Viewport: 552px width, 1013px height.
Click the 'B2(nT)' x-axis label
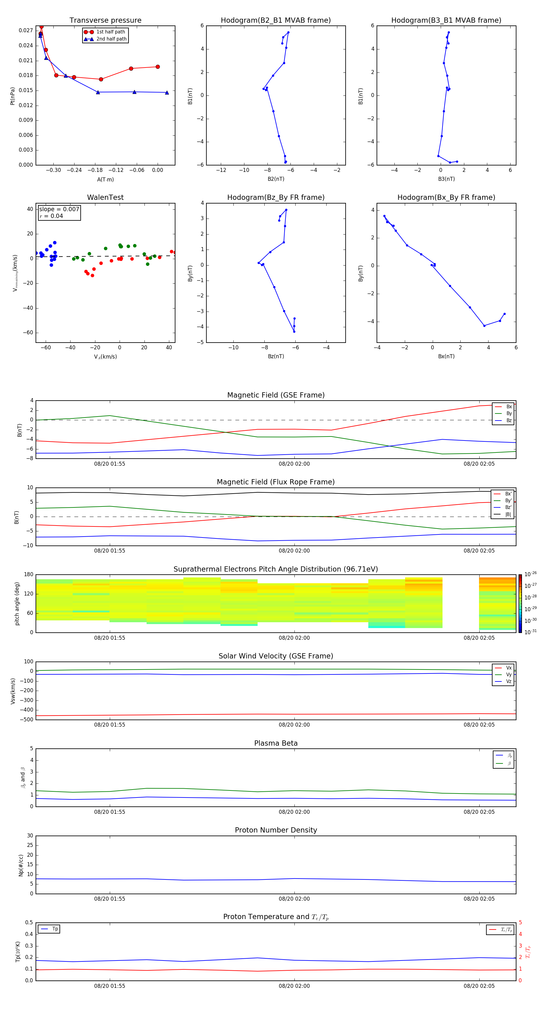pyautogui.click(x=276, y=179)
